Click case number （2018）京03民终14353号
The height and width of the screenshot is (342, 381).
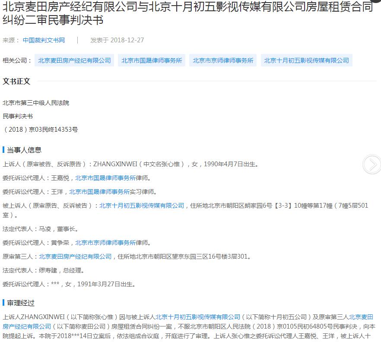[40, 130]
